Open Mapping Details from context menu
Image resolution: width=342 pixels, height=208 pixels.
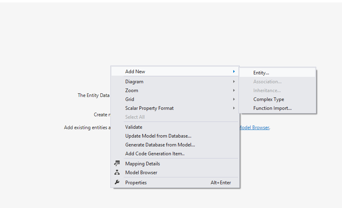175,164
